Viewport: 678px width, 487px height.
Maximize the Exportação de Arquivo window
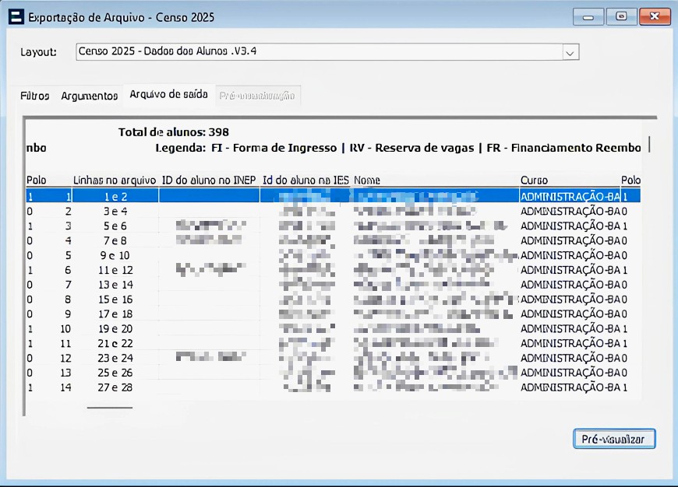pos(621,17)
